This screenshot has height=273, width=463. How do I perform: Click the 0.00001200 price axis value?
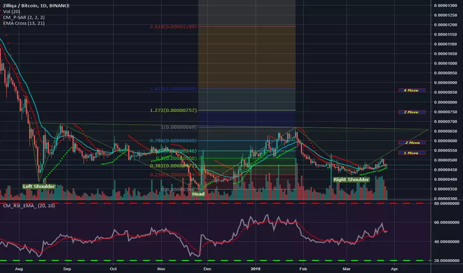click(445, 25)
